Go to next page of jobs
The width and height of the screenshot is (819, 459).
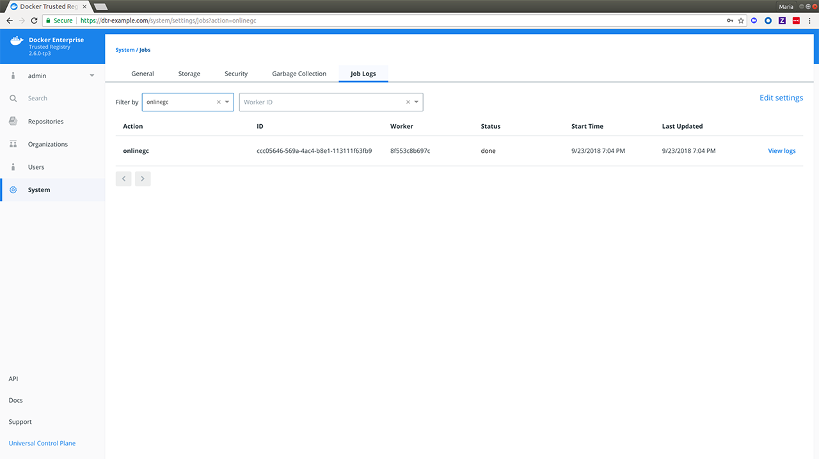click(x=143, y=179)
